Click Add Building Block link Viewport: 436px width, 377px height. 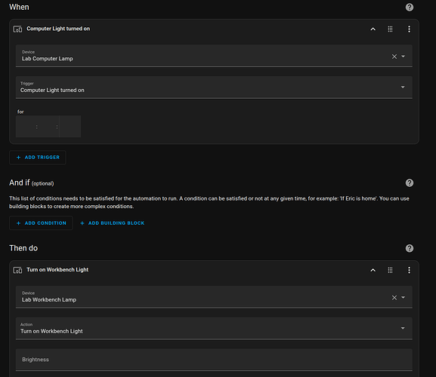pos(113,223)
